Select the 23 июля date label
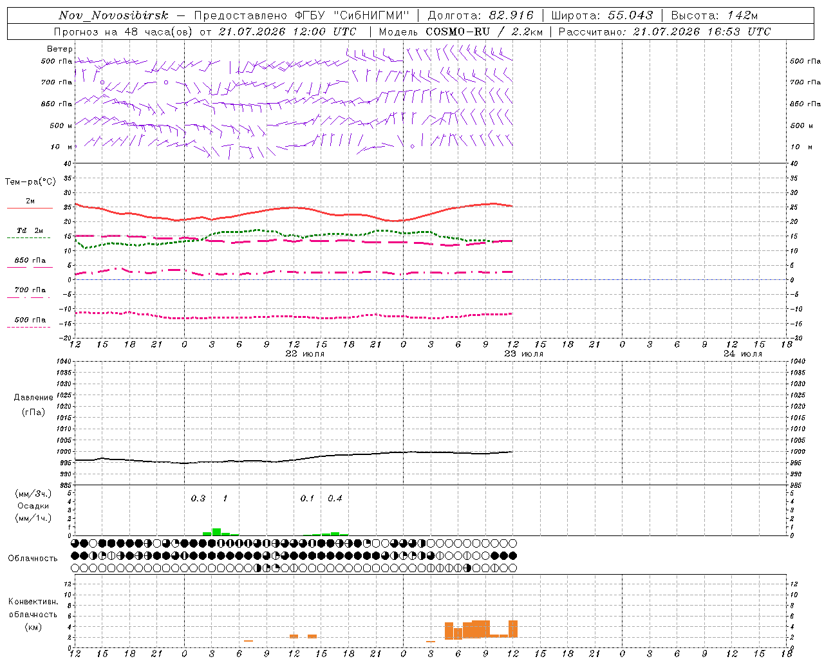This screenshot has width=824, height=659. click(523, 354)
